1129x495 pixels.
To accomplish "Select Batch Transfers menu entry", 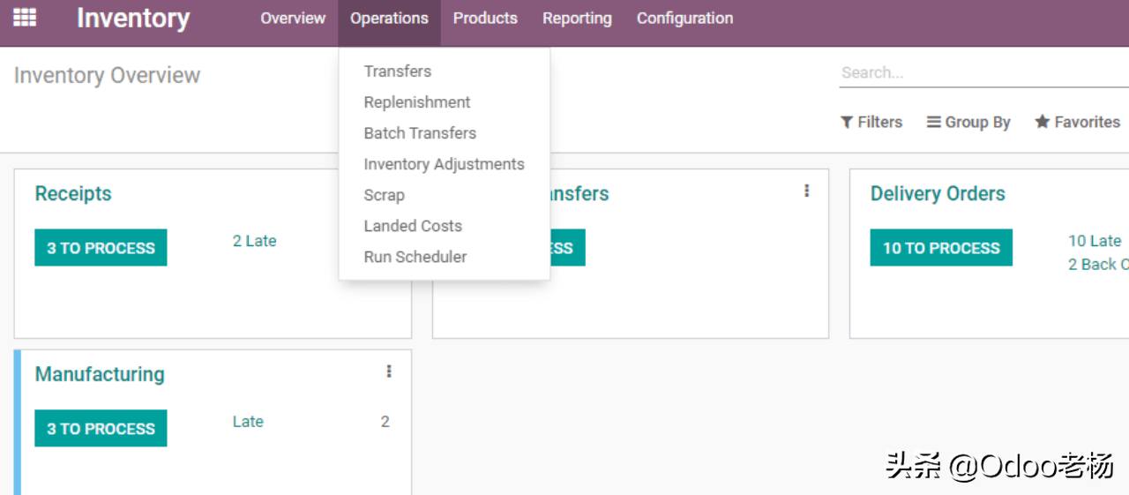I will point(420,133).
